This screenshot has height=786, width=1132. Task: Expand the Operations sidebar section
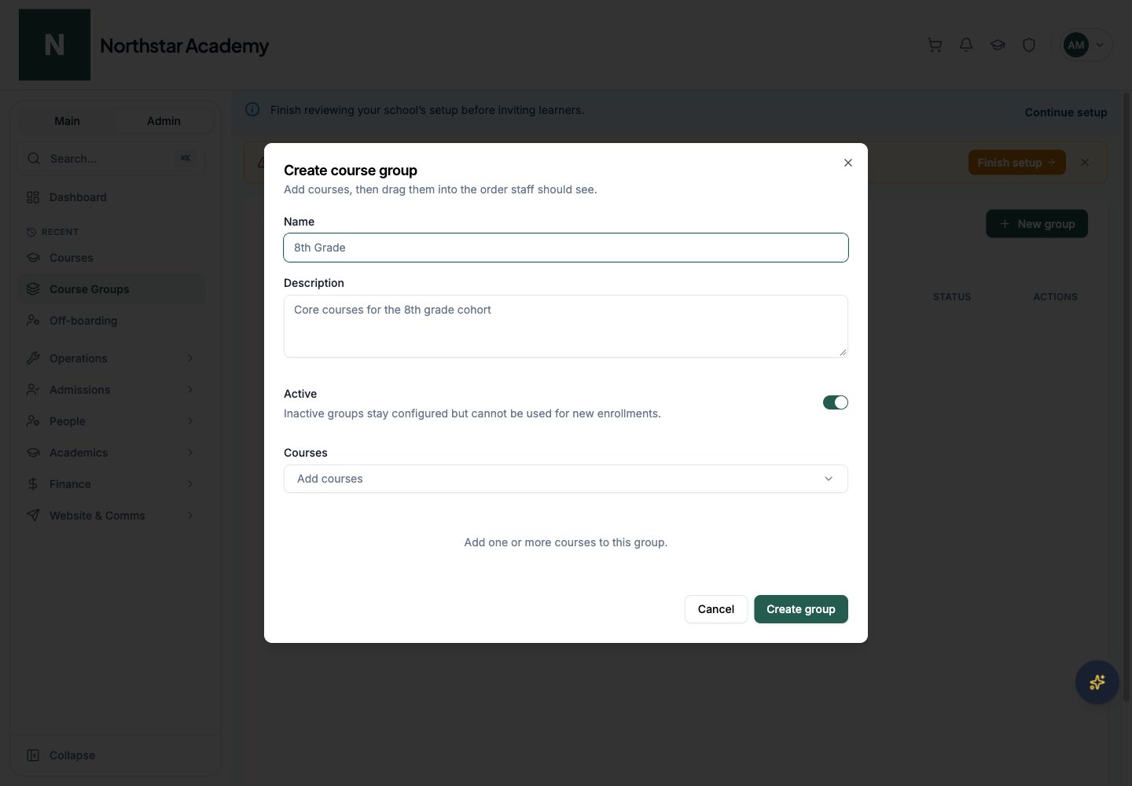click(190, 358)
